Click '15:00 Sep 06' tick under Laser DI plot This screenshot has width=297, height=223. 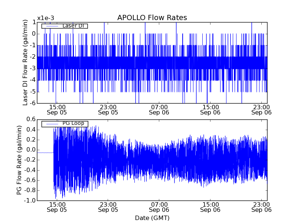(210, 110)
